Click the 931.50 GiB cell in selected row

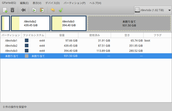pos(71,56)
